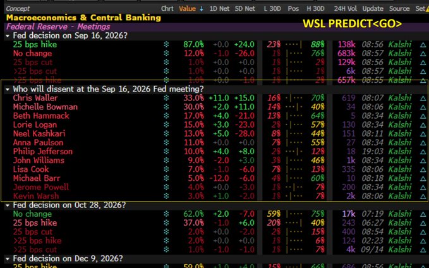The height and width of the screenshot is (268, 429).
Task: Click Sep 16 No change volume 683k
Action: (346, 53)
